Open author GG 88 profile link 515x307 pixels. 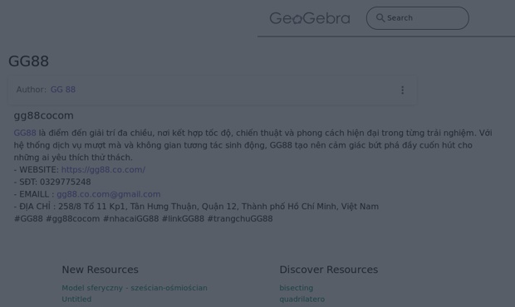[x=63, y=90]
